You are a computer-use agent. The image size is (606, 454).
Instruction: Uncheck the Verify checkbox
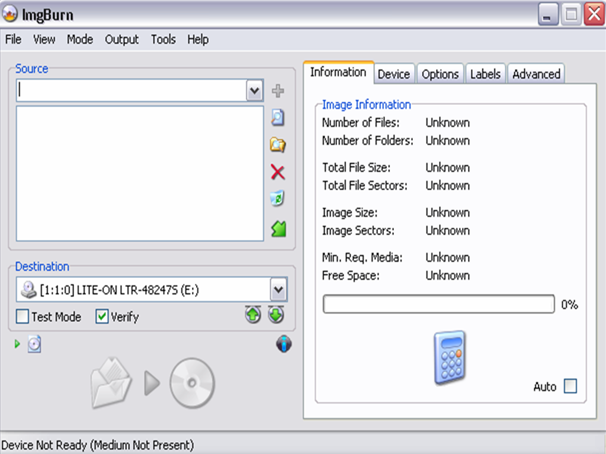pos(102,316)
